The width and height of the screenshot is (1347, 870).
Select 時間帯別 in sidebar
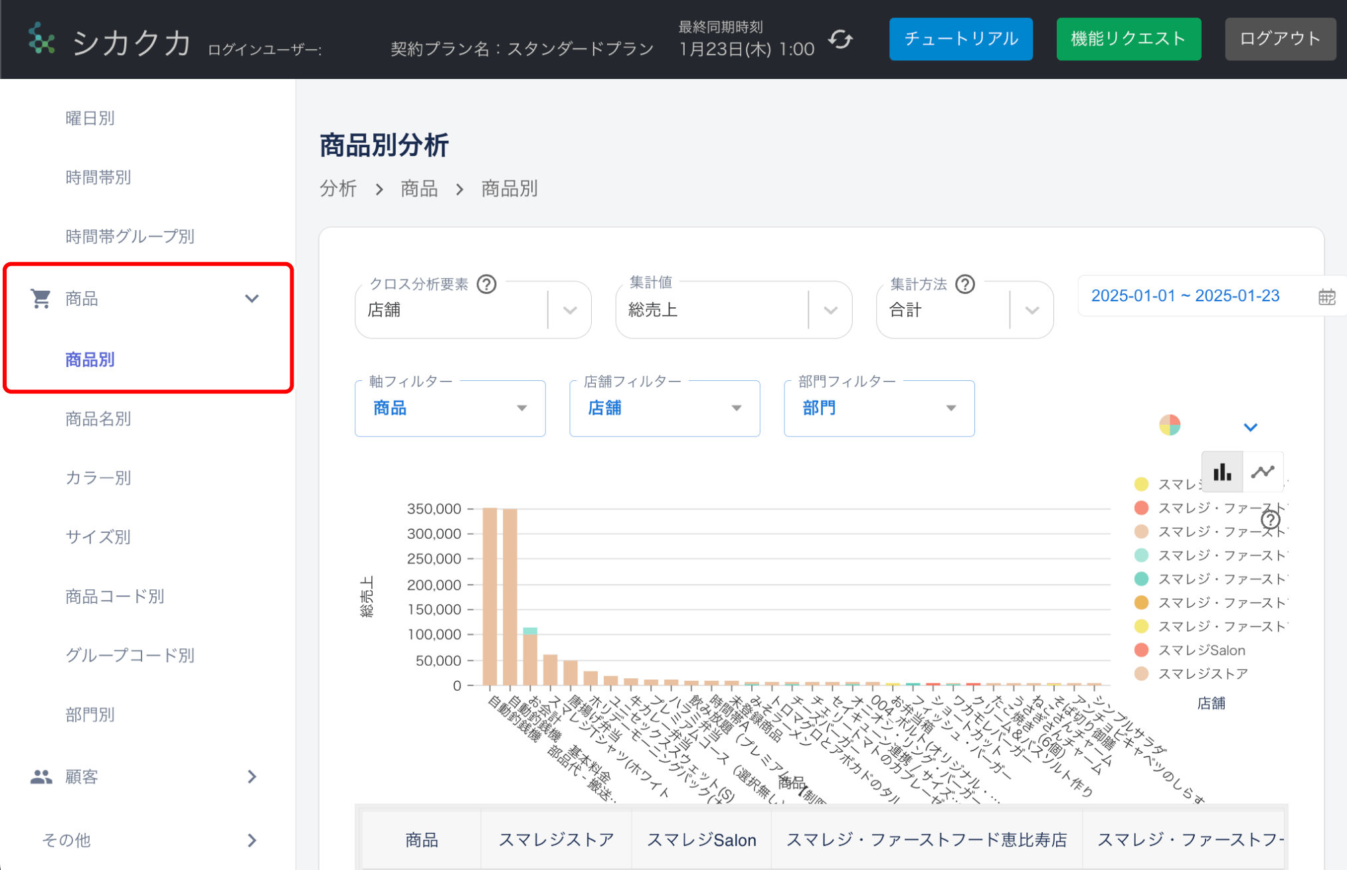tap(98, 177)
